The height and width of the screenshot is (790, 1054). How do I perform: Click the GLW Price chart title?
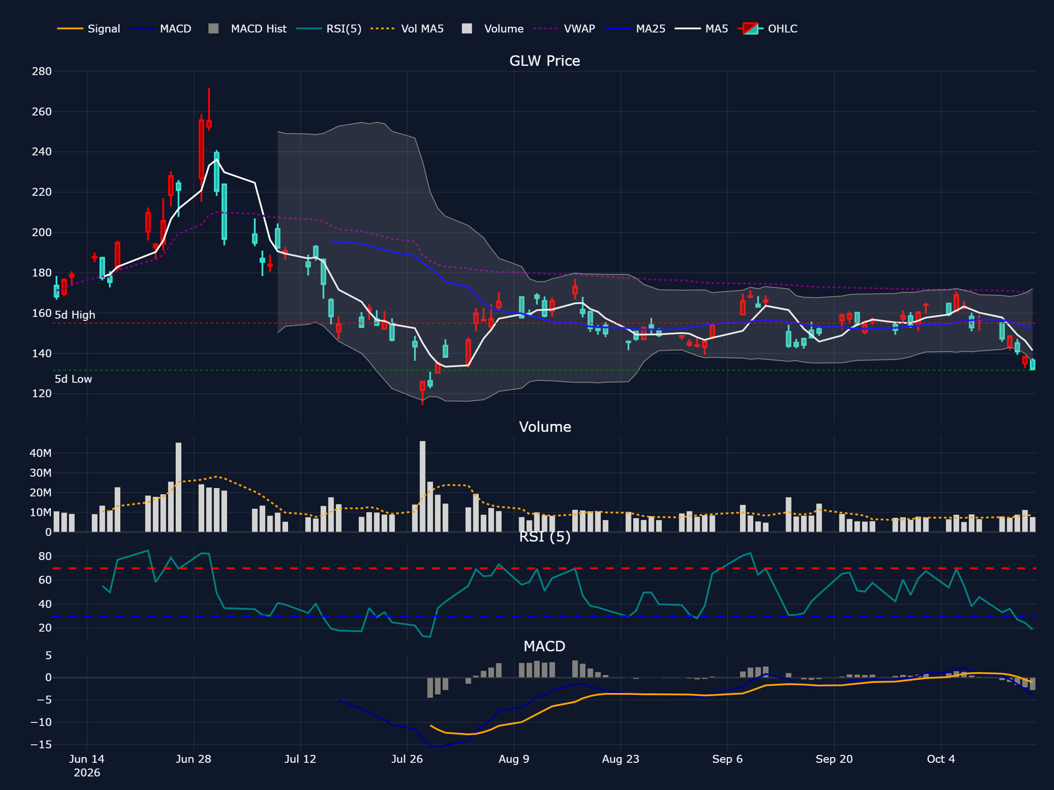pos(545,61)
